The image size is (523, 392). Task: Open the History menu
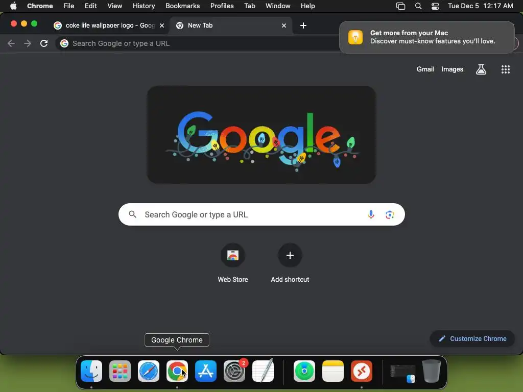144,6
